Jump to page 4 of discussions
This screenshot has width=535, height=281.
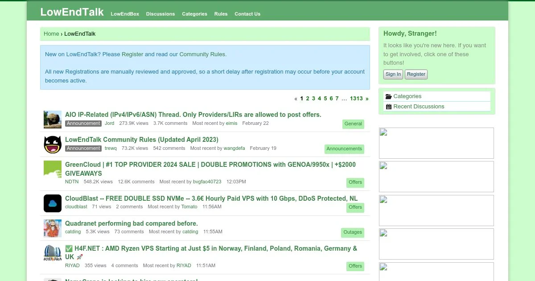click(319, 99)
